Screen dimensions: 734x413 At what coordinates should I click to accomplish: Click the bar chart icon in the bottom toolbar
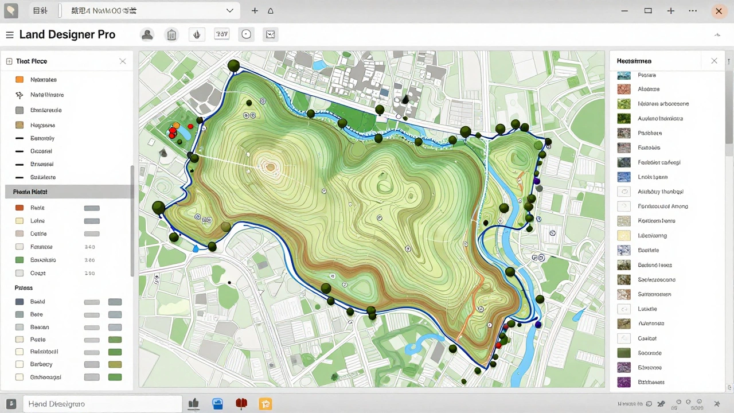tap(193, 403)
